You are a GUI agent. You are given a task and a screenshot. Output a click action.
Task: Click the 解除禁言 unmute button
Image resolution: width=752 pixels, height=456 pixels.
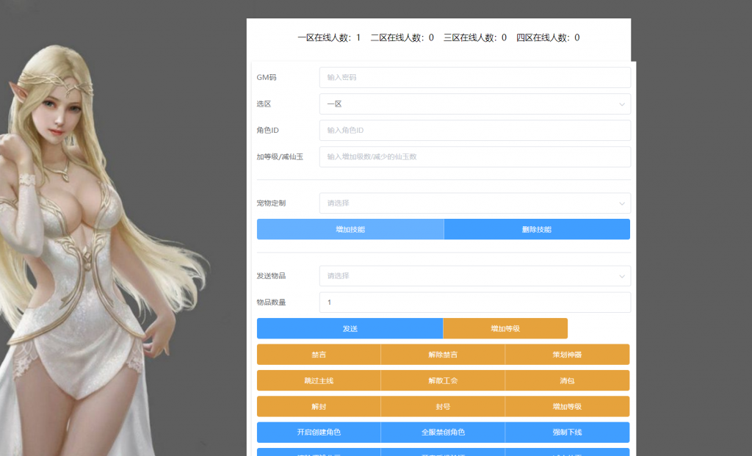tap(443, 354)
